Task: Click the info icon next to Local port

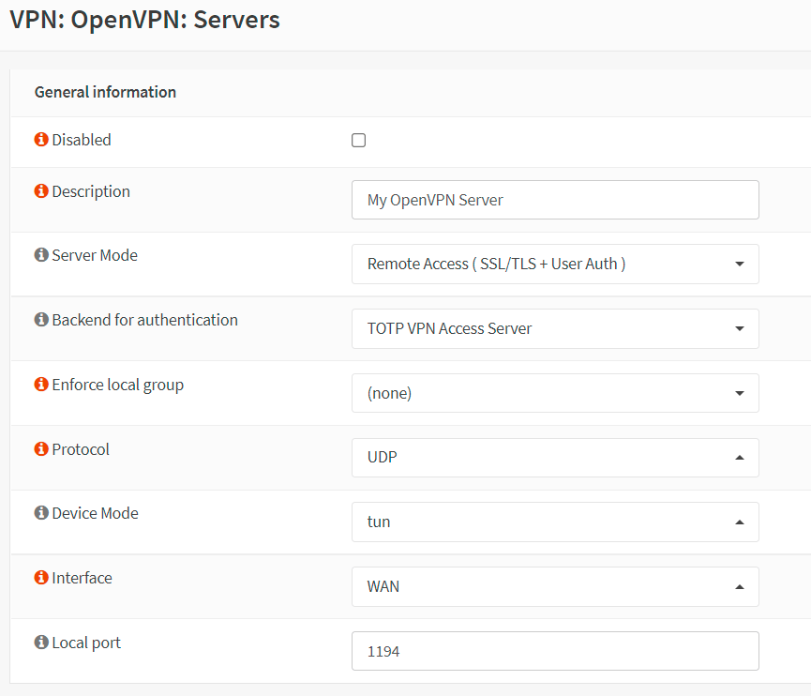Action: (41, 642)
